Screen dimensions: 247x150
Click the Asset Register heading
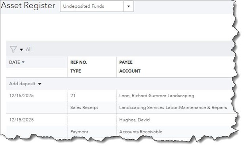click(x=28, y=6)
